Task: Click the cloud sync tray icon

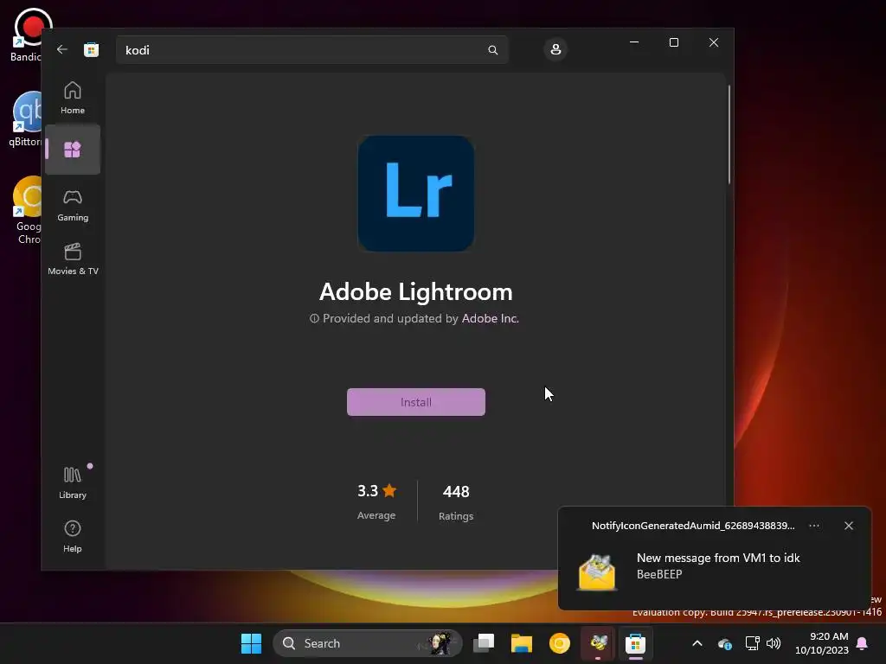Action: pyautogui.click(x=725, y=643)
